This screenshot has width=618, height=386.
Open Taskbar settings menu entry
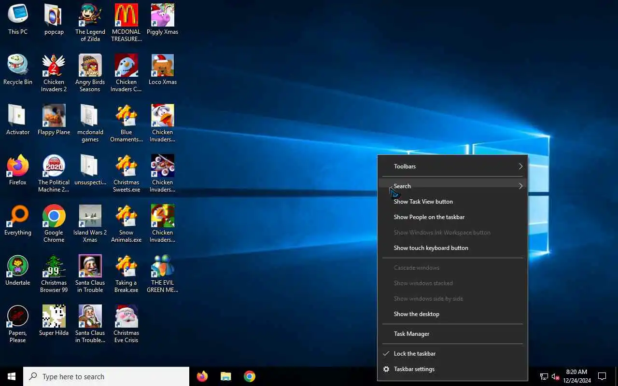[452, 369]
